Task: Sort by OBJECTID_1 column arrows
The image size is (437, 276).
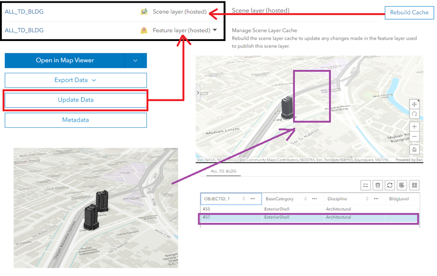Action: (x=244, y=199)
